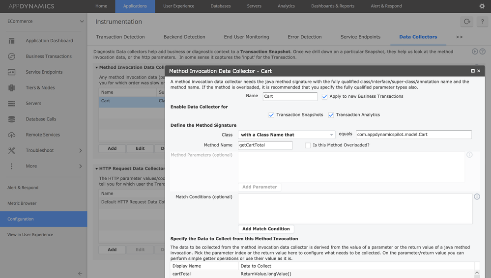Expand the More submenu chevron
491x278 pixels.
coord(81,166)
